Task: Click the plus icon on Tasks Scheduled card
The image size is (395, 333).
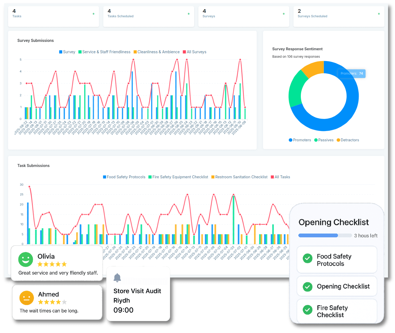Action: 189,14
